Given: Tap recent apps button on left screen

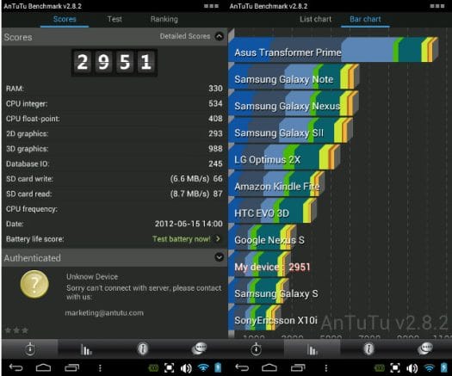Looking at the screenshot, I should point(71,367).
